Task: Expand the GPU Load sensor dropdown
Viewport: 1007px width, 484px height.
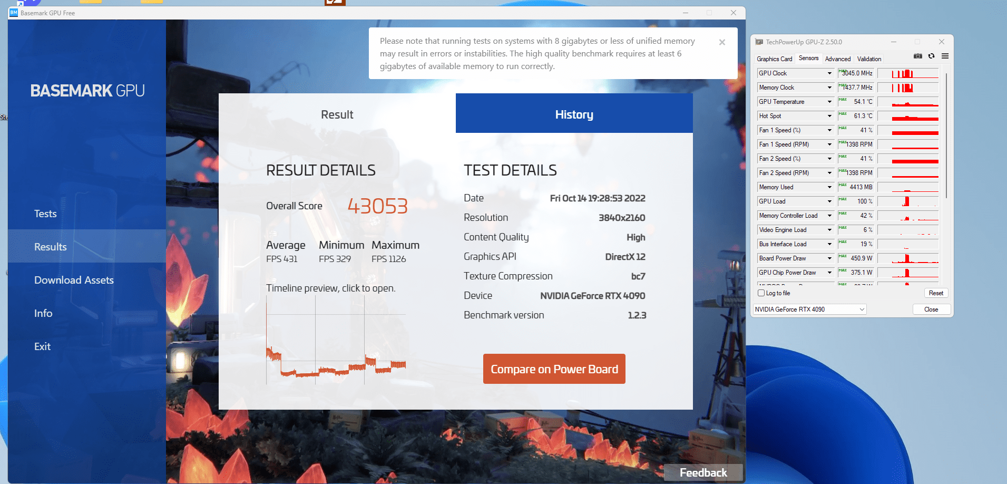Action: tap(829, 201)
